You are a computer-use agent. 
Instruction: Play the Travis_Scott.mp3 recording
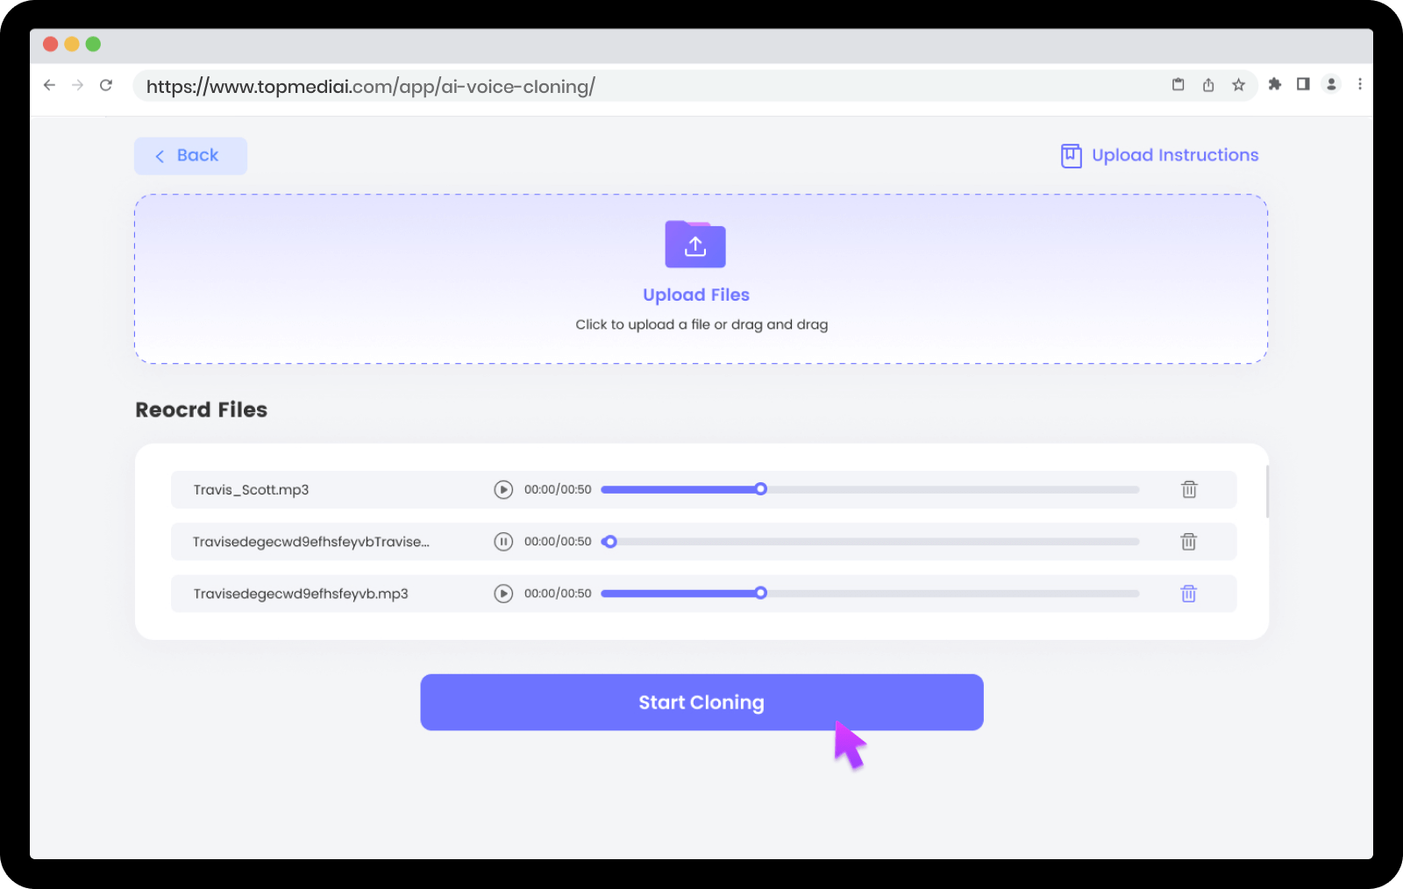point(503,489)
